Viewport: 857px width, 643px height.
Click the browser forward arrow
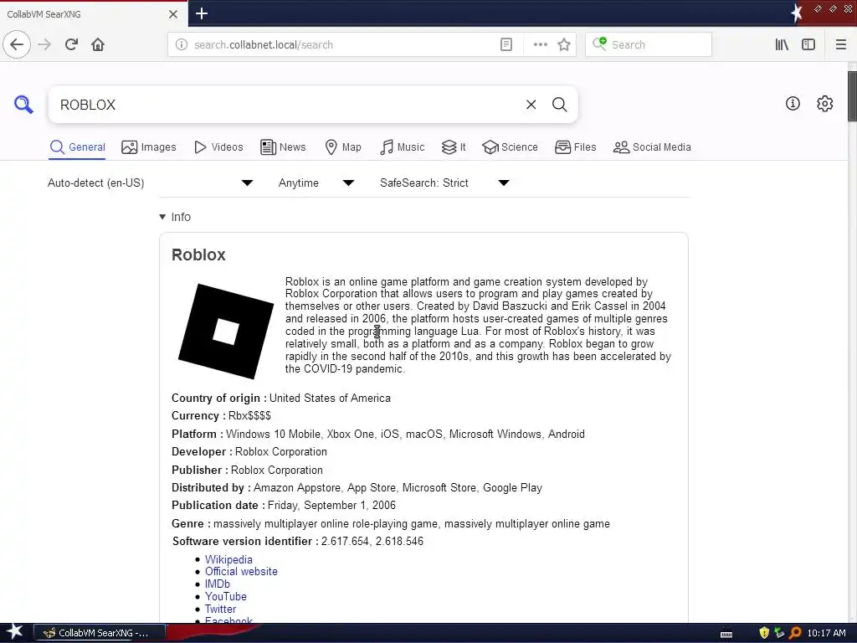click(44, 44)
